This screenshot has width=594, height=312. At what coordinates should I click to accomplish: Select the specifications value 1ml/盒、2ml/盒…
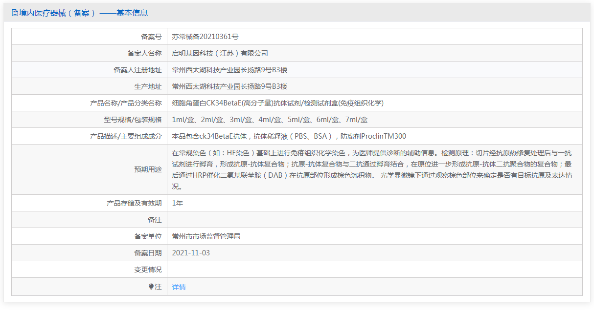[270, 120]
